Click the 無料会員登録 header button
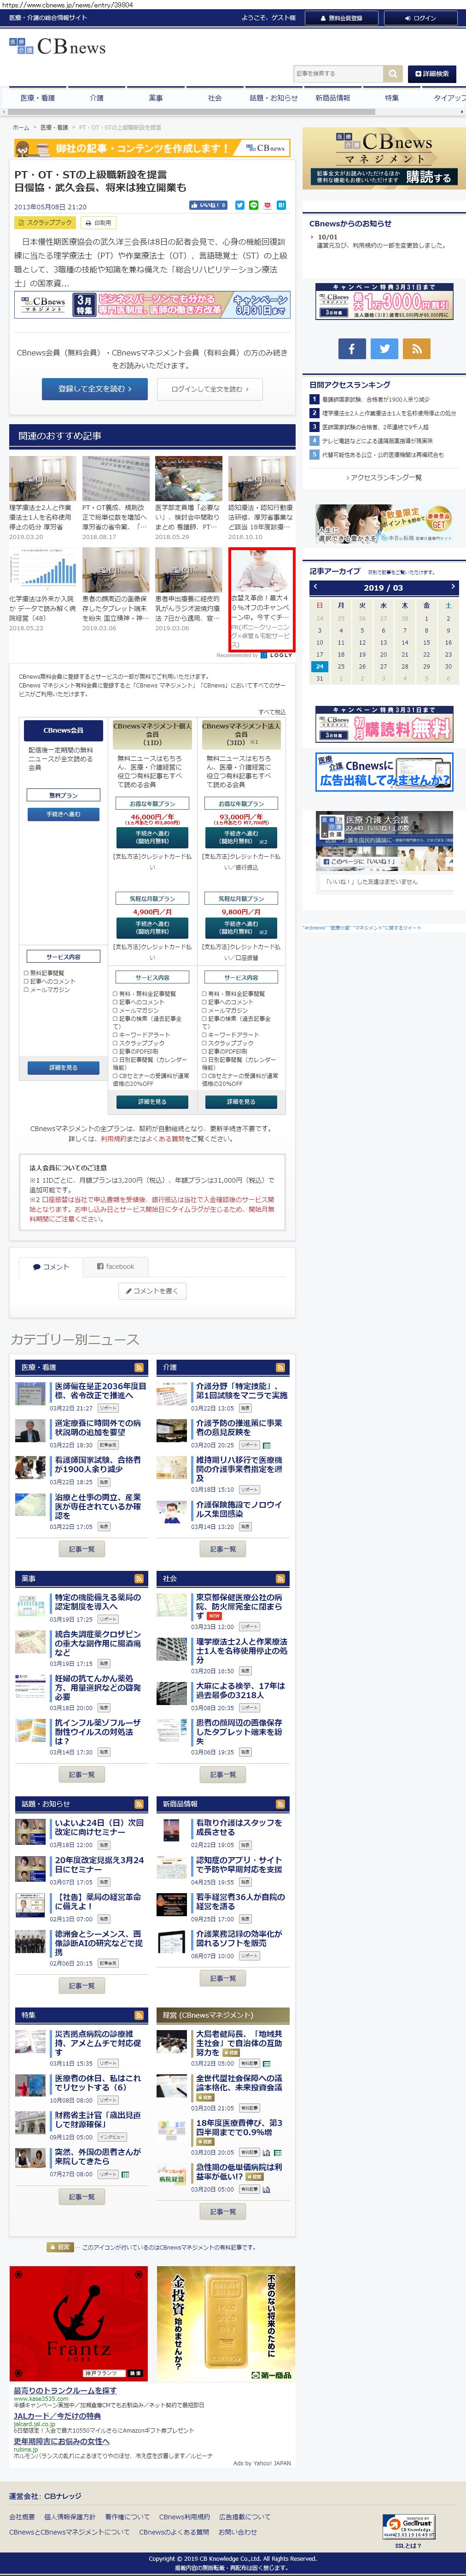This screenshot has width=466, height=2576. (341, 18)
